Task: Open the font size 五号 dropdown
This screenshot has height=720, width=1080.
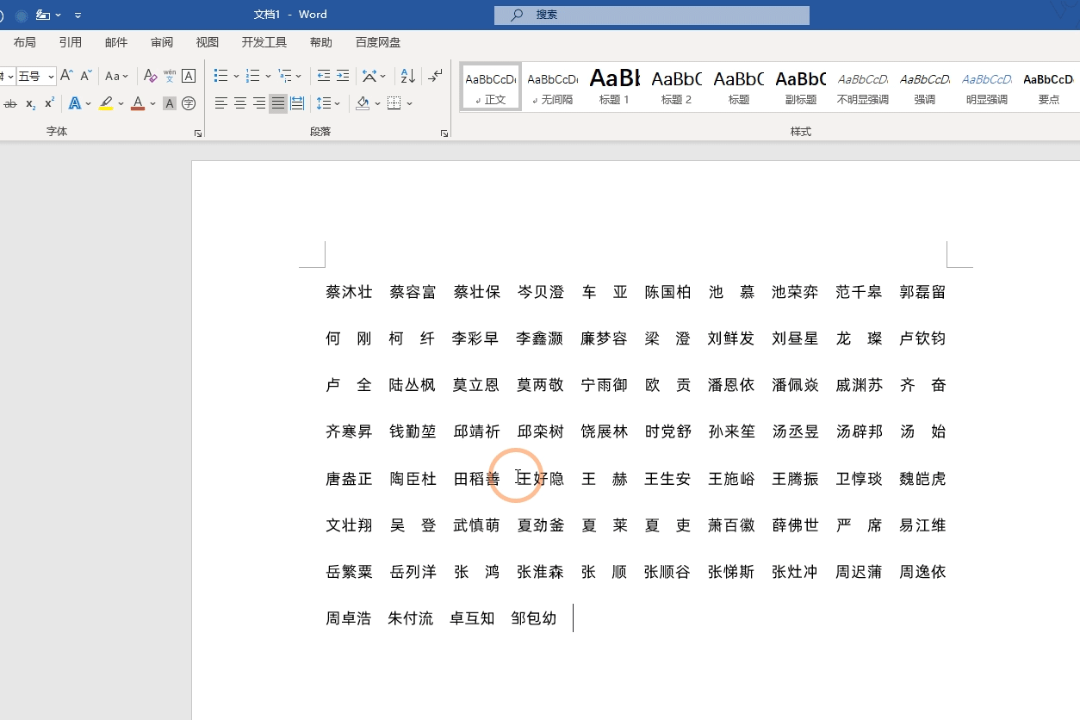Action: coord(52,77)
